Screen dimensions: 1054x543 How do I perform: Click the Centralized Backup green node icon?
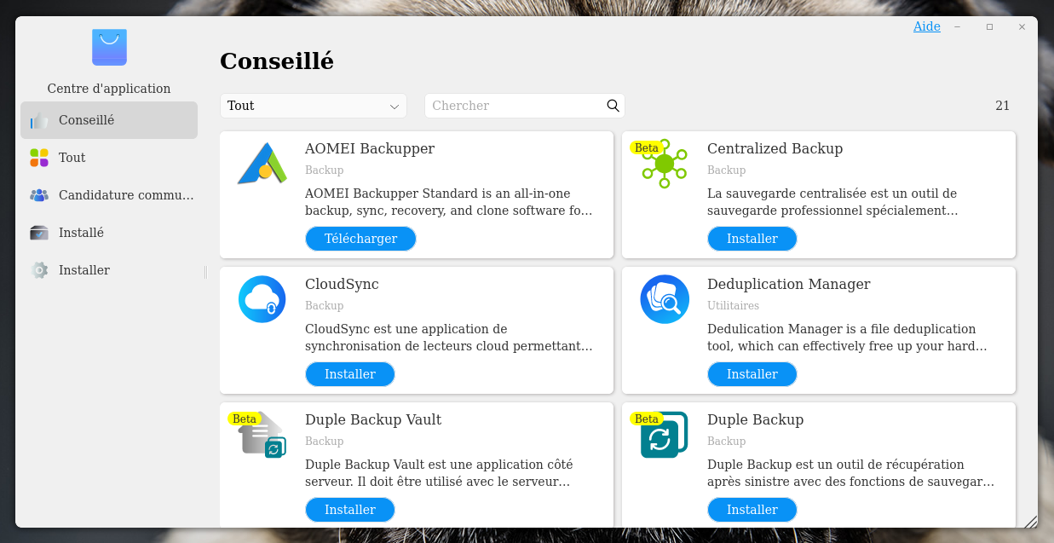click(x=665, y=164)
